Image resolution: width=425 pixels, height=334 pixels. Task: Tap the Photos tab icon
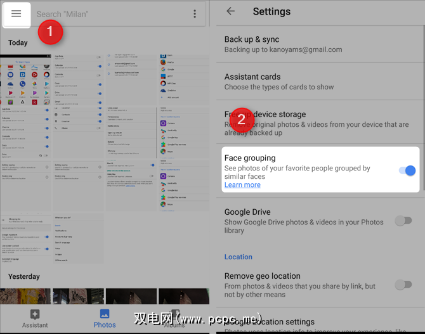105,314
